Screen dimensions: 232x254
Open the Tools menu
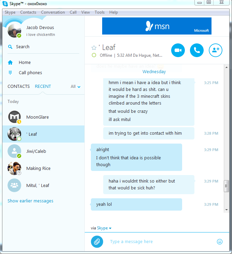99,12
